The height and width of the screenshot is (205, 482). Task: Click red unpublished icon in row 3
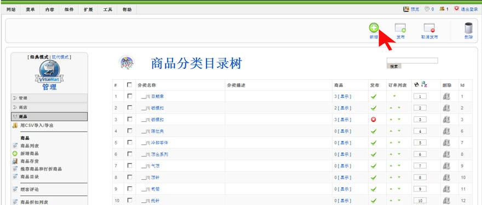coord(374,120)
